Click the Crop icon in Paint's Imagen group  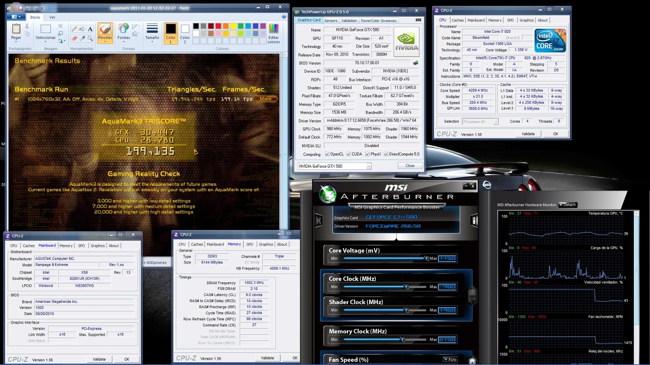[61, 26]
